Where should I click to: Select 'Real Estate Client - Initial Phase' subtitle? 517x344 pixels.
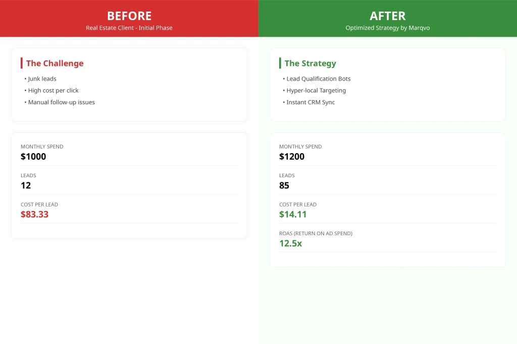(x=129, y=28)
